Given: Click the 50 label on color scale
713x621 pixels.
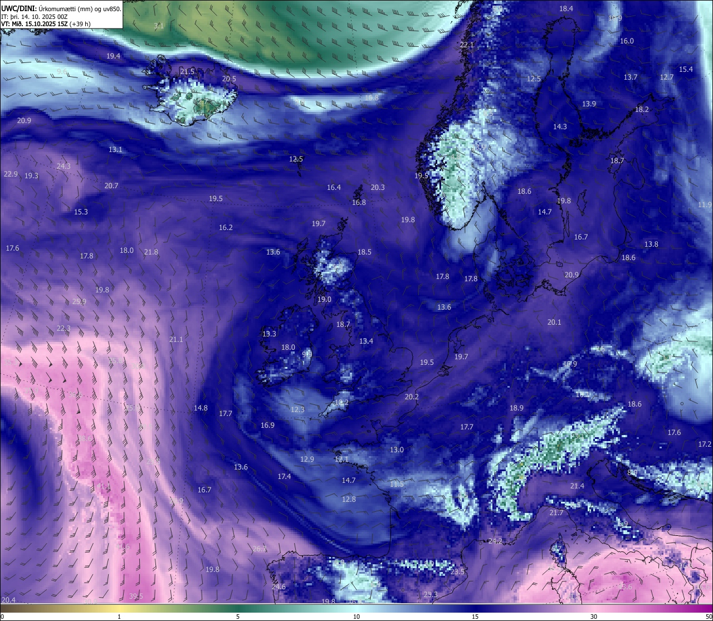Looking at the screenshot, I should point(709,617).
